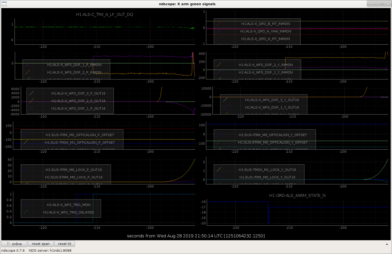Click blue legend line for H1:SUS-ITMX_M0_OPTICALIGN_P_OFFSET
The image size is (392, 254).
[26, 135]
